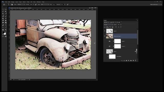
Task: Select the Brush tool in toolbox
Action: pos(6,16)
